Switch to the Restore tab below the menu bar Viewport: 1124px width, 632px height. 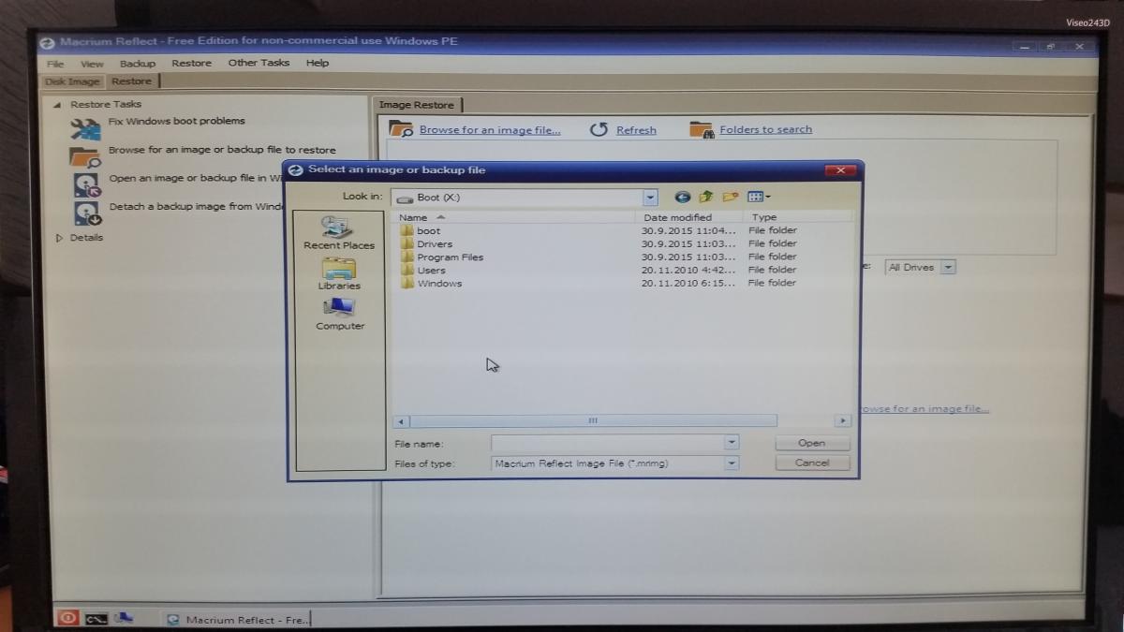(x=131, y=81)
